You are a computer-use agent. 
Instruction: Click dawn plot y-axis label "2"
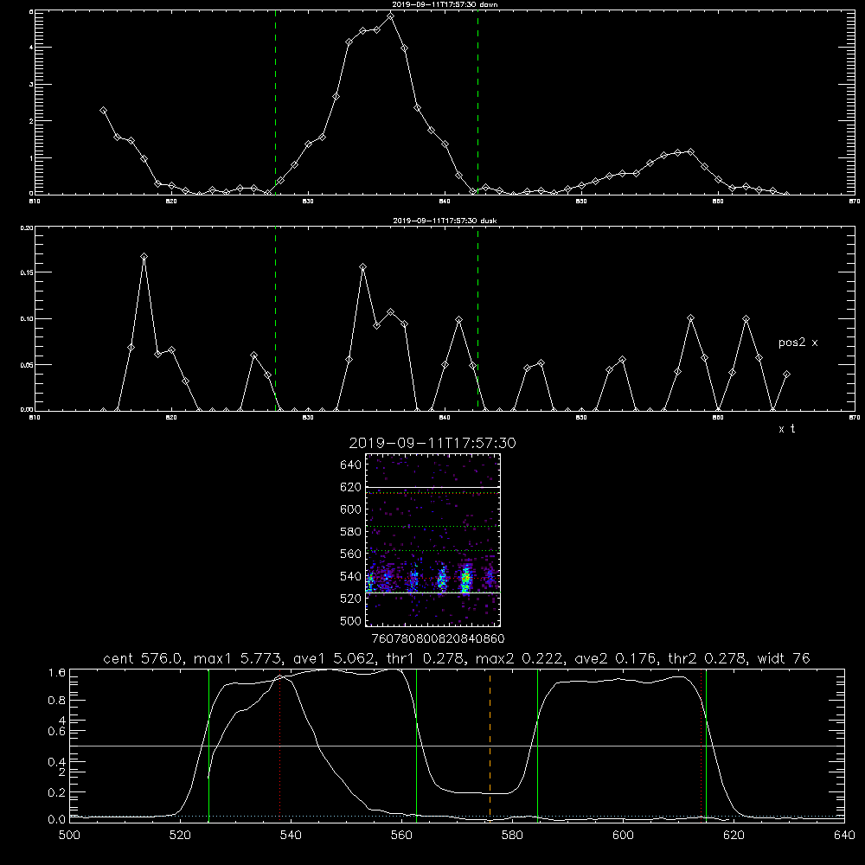(31, 121)
